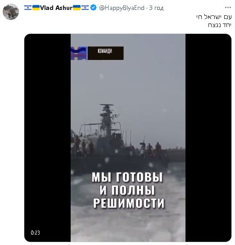Open the @HappyBlyaEnd handle link
235x245 pixels.
click(x=122, y=8)
